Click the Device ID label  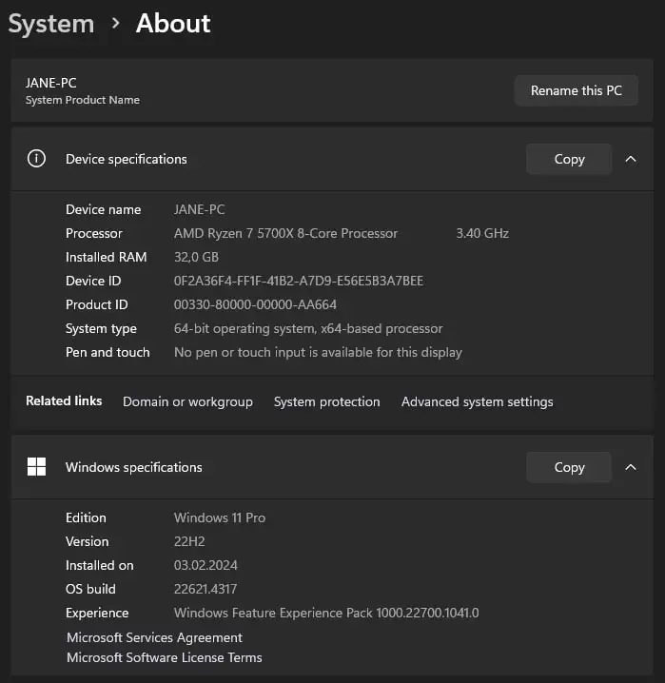pyautogui.click(x=93, y=281)
